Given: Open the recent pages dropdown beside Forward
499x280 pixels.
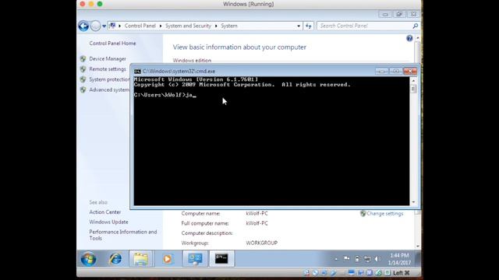Looking at the screenshot, I should (104, 26).
